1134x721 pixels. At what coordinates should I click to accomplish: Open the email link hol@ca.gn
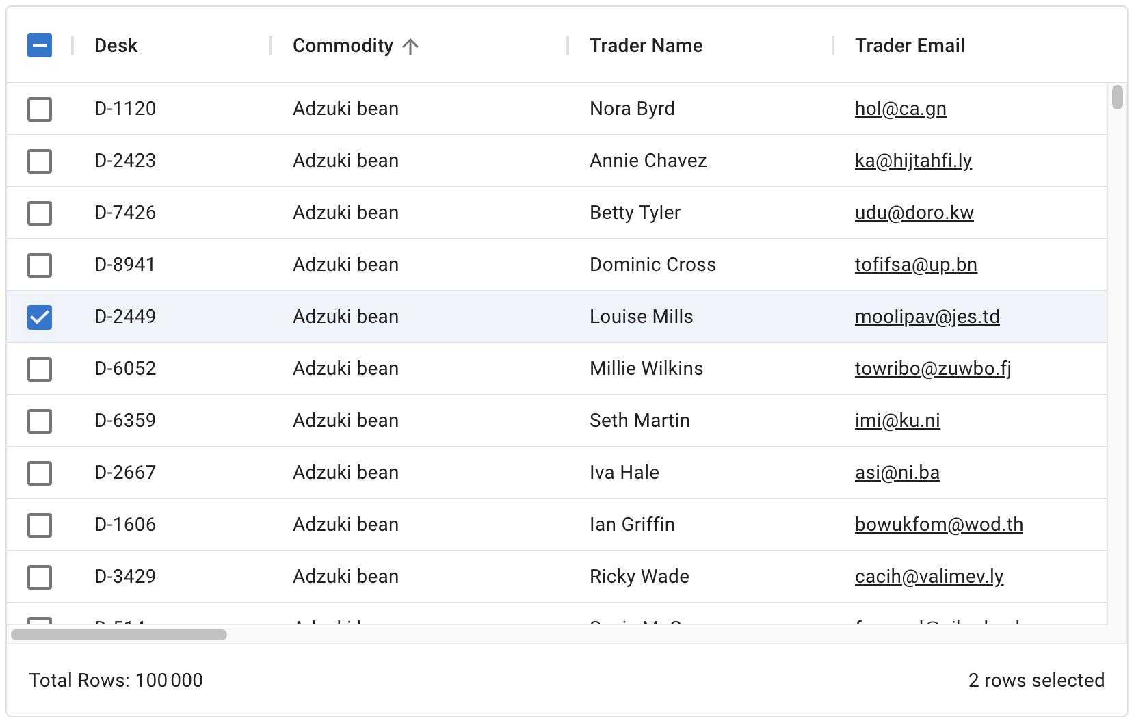point(900,109)
